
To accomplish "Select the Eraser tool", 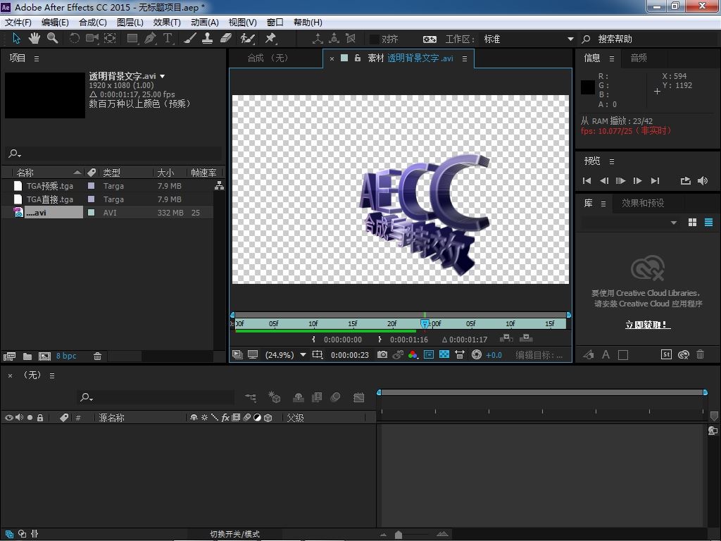I will coord(226,39).
